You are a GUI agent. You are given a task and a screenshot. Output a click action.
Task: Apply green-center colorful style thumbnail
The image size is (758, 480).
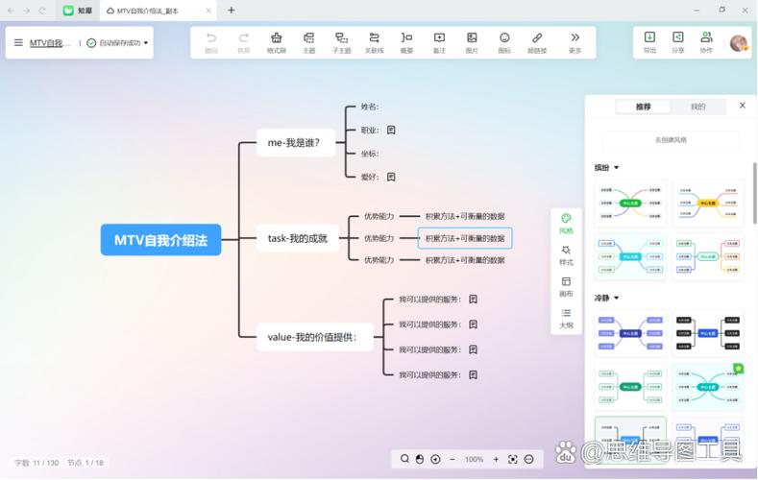630,203
